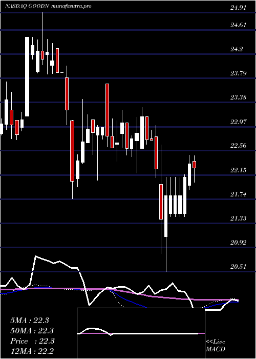Click the Price : 22.3 readout

click(x=32, y=341)
